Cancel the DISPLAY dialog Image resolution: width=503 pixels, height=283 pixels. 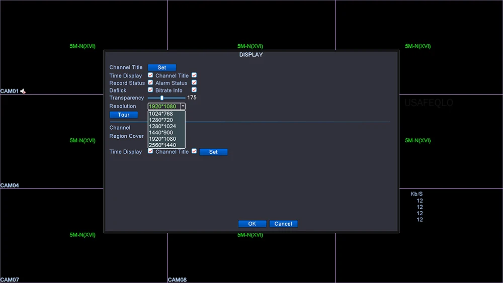pos(283,224)
